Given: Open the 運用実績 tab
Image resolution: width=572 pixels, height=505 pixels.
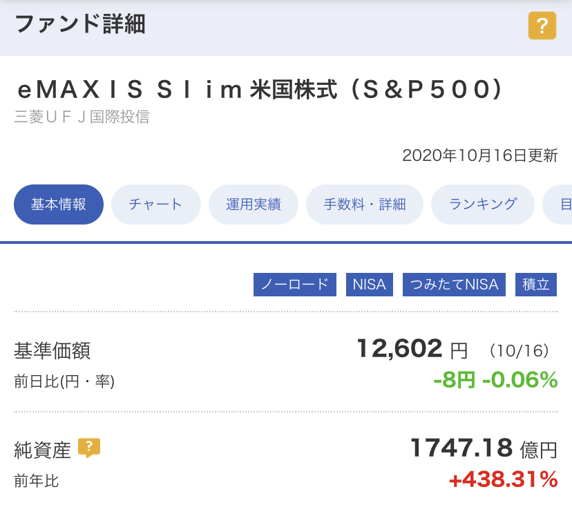Looking at the screenshot, I should 253,204.
